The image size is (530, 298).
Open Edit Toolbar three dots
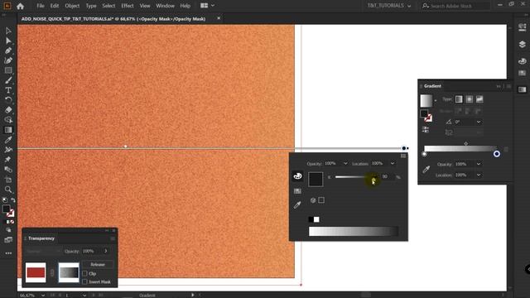pyautogui.click(x=8, y=253)
